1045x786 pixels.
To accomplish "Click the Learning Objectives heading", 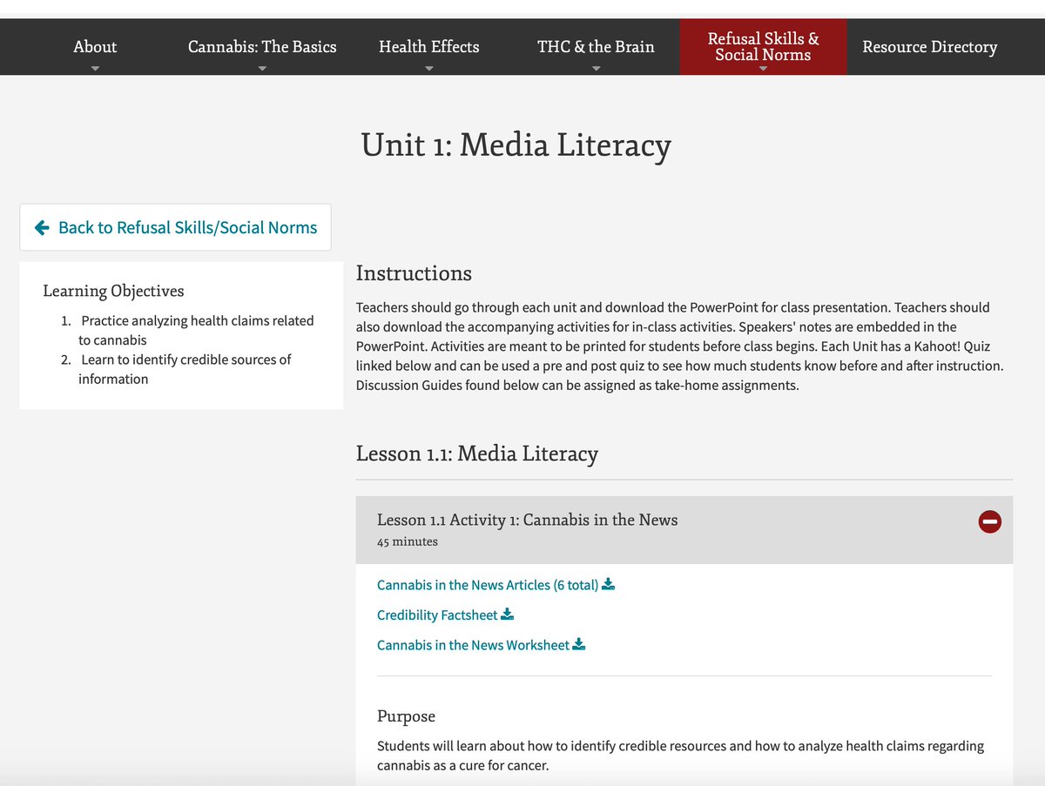I will point(113,291).
